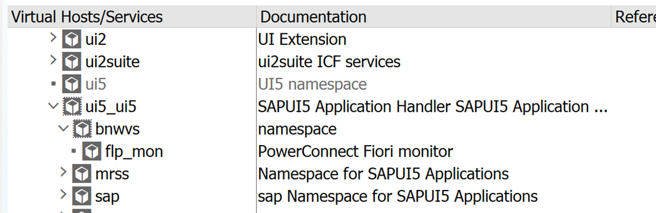The height and width of the screenshot is (213, 656).
Task: Click the ui2suite service cube icon
Action: 72,62
